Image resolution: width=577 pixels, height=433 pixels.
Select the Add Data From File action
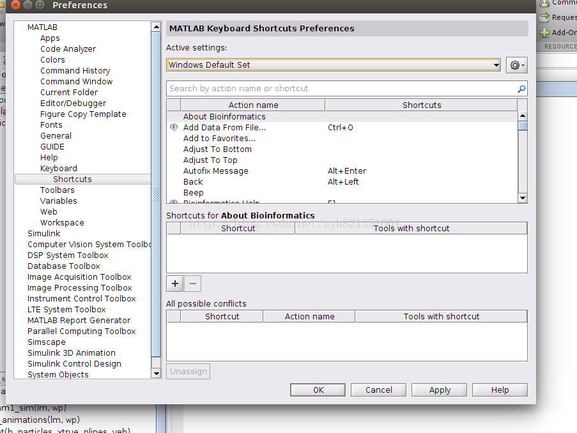tap(342, 127)
